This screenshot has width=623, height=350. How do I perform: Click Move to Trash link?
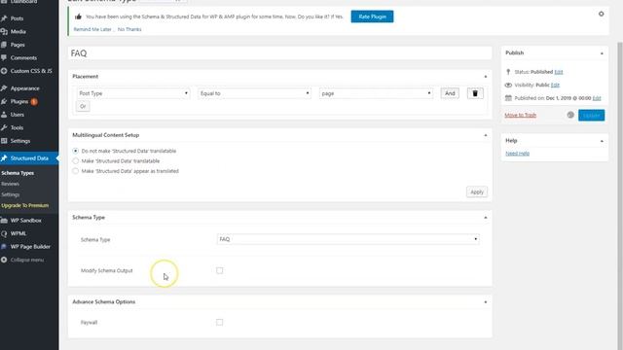[520, 115]
